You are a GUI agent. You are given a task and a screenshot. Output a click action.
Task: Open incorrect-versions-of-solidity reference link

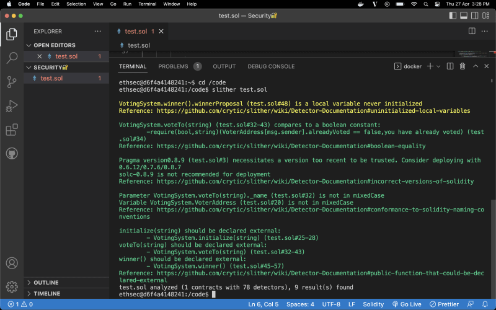(x=316, y=181)
